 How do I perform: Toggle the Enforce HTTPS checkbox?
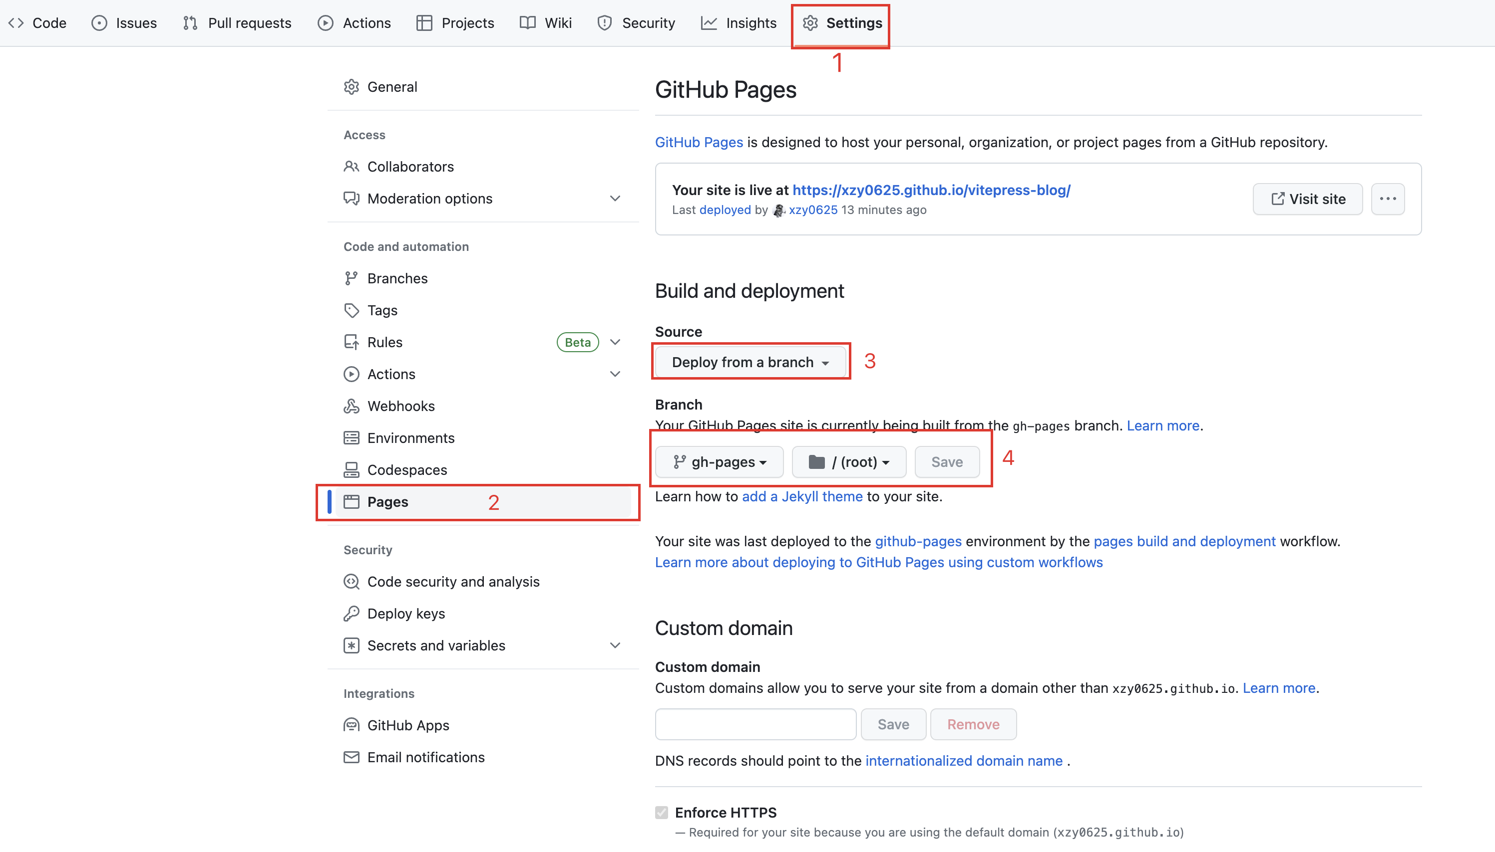click(661, 812)
